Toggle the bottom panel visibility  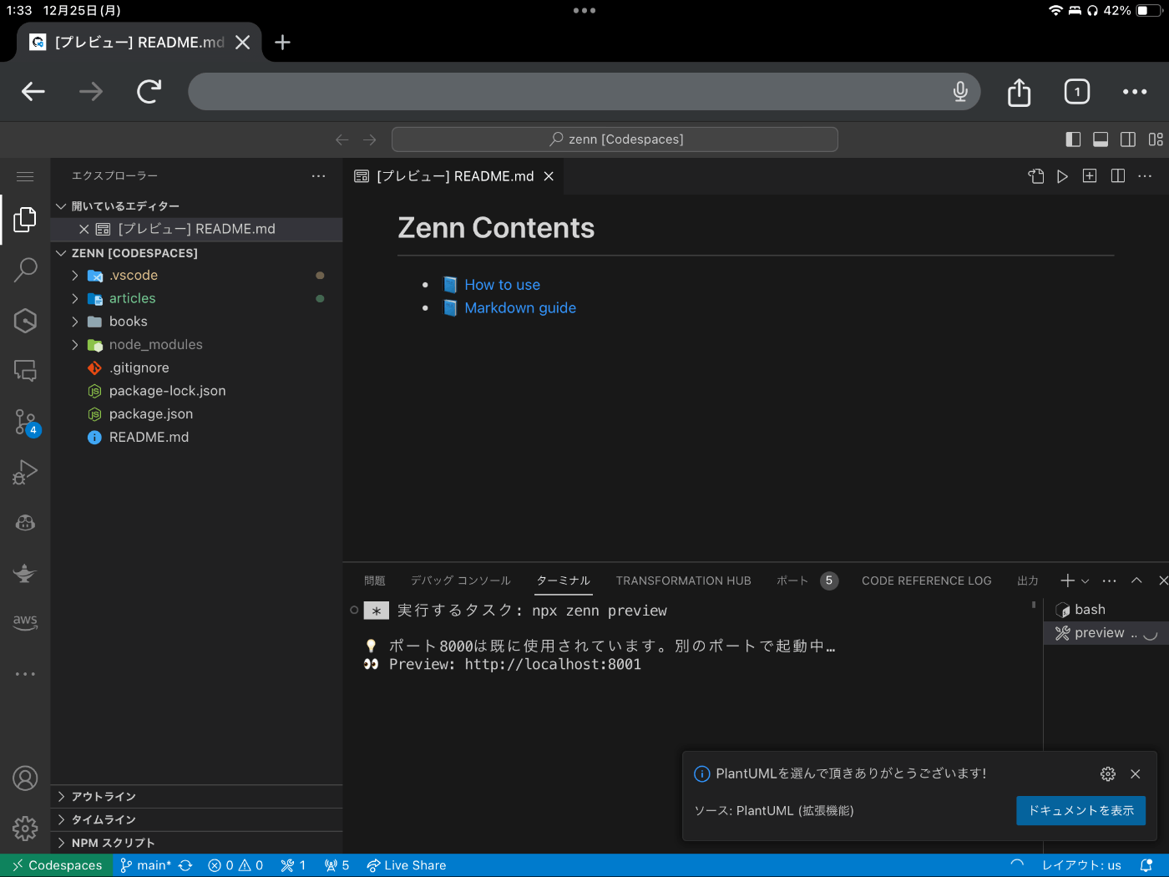(x=1101, y=139)
